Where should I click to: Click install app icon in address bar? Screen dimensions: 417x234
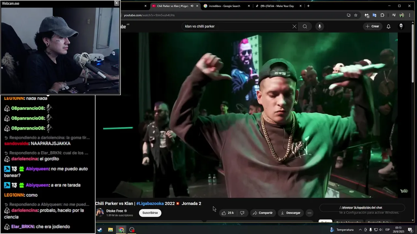click(349, 15)
